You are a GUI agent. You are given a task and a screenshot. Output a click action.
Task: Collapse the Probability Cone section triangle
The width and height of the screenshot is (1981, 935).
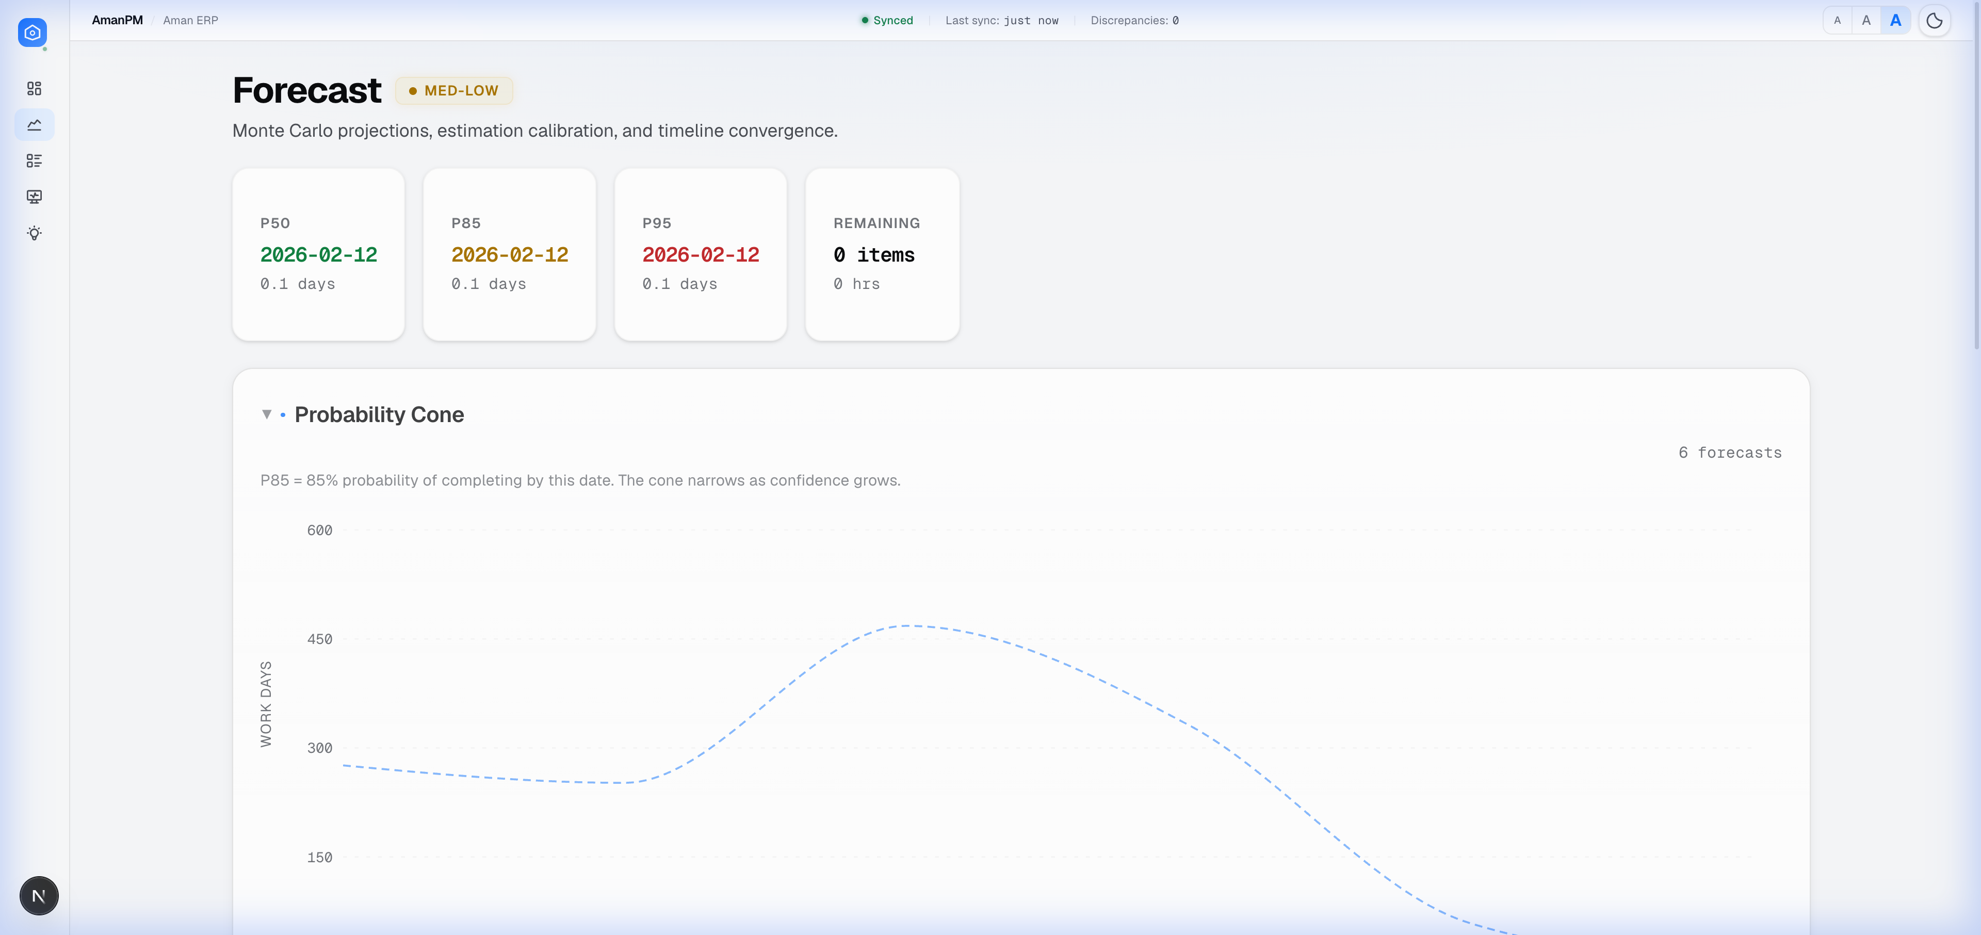point(266,414)
